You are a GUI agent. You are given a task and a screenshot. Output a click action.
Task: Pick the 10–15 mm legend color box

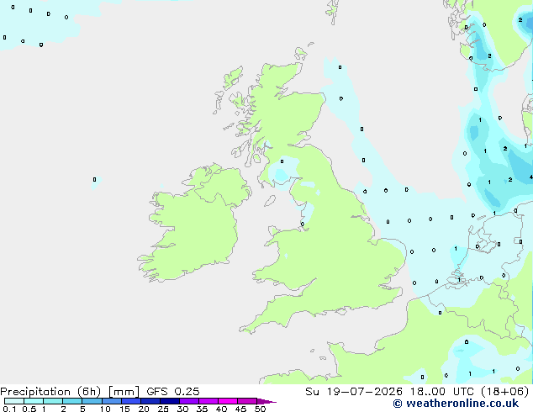point(111,401)
